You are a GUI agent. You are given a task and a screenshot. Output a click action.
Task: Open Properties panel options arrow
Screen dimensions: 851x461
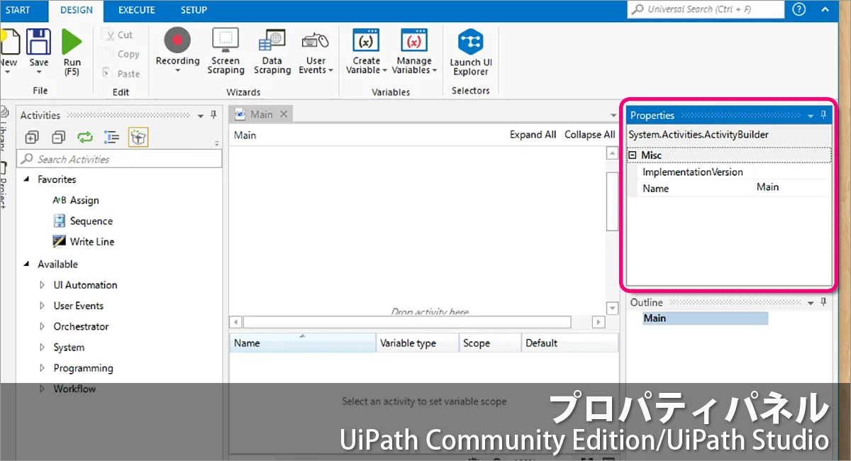[811, 116]
